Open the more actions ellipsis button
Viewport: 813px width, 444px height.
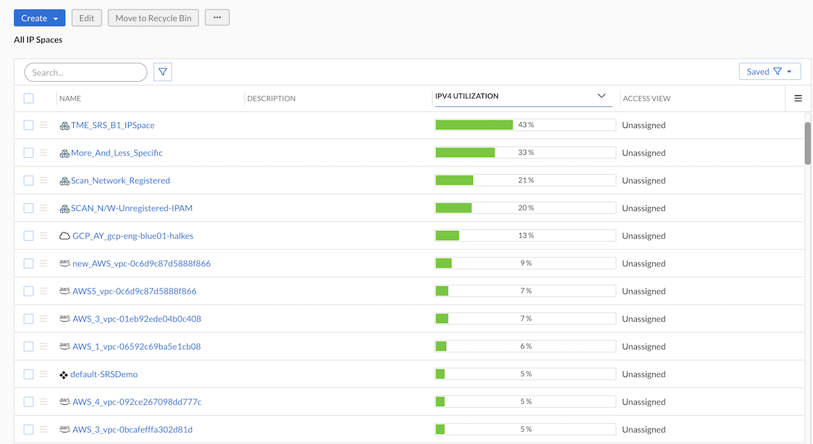(x=217, y=18)
